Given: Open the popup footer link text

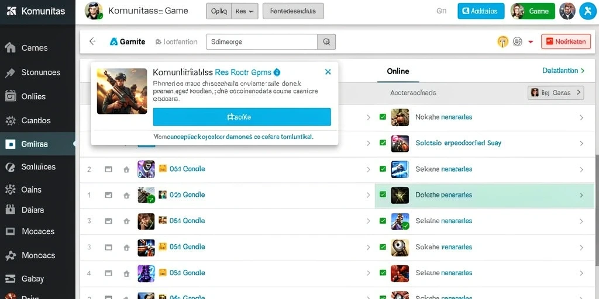Looking at the screenshot, I should (x=233, y=136).
